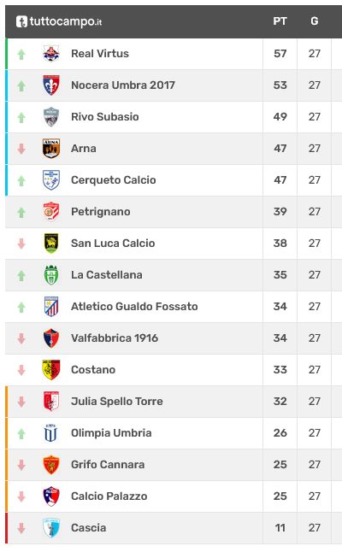Open Grifo Cannara team link
Image resolution: width=342 pixels, height=552 pixels.
click(108, 465)
